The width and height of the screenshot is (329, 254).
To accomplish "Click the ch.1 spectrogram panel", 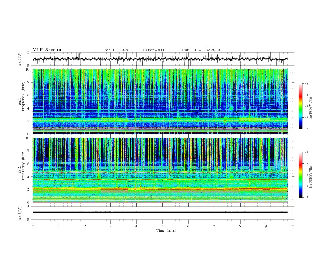I will click(160, 101).
